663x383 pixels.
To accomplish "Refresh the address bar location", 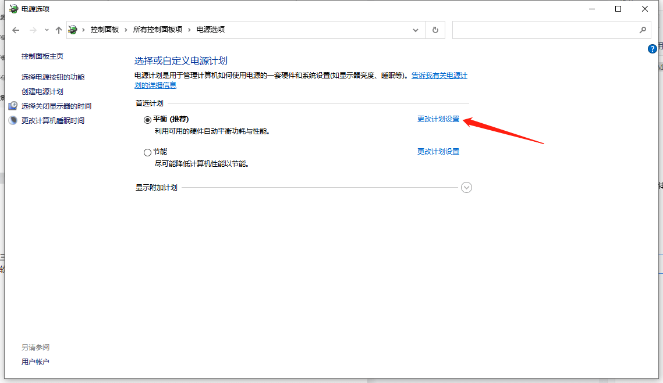I will coord(435,30).
